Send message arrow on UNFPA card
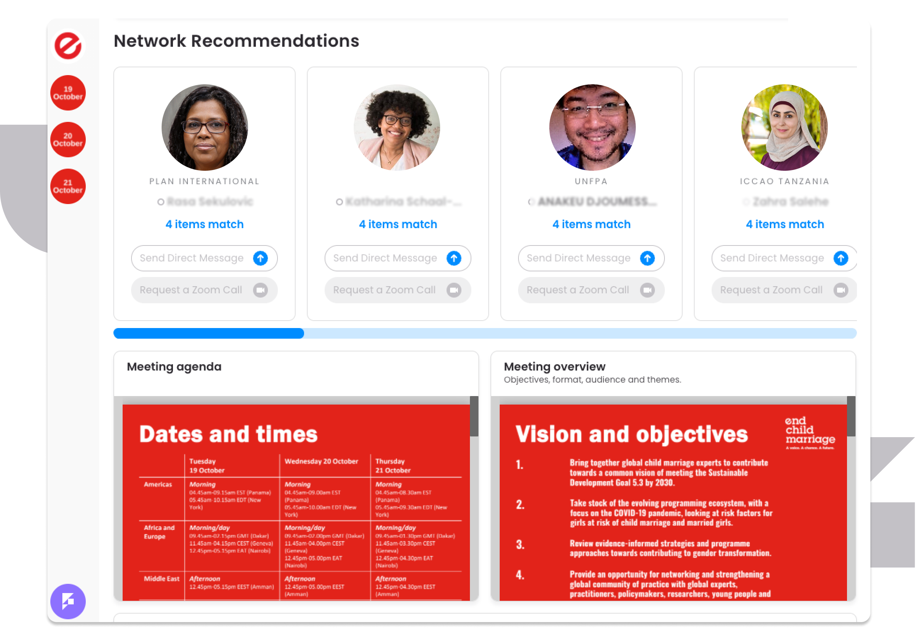 click(647, 258)
